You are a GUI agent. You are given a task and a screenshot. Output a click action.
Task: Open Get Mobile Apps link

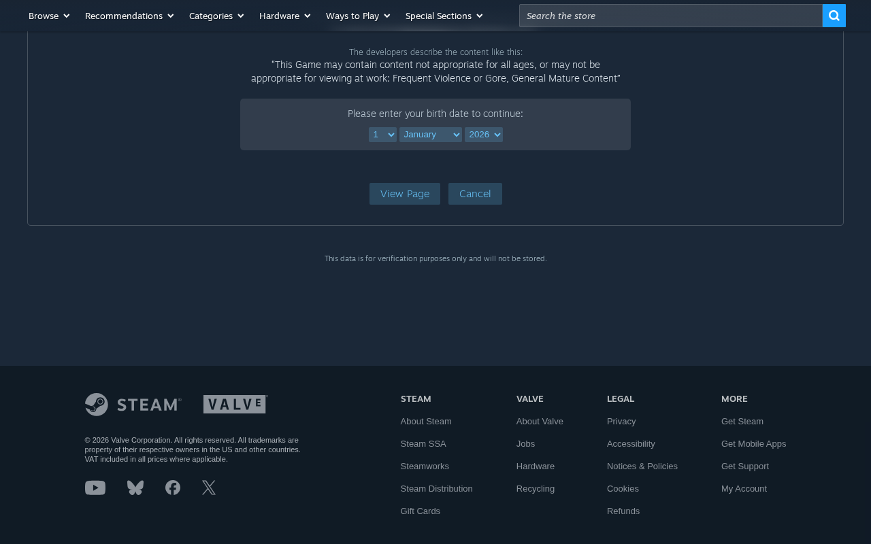click(x=754, y=444)
